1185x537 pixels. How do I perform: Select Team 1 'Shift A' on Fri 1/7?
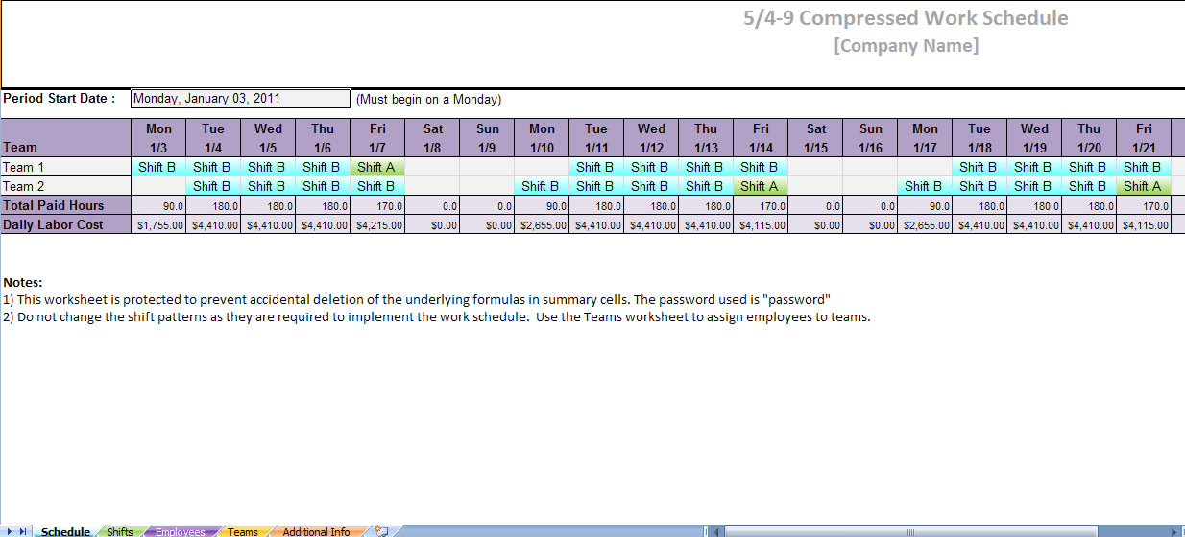click(377, 167)
